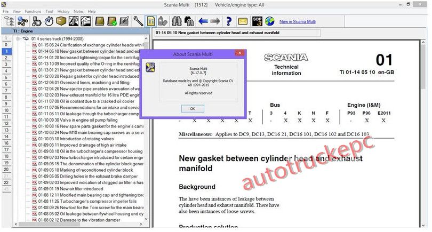Open the structure tree view toolbar icon

coord(9,21)
